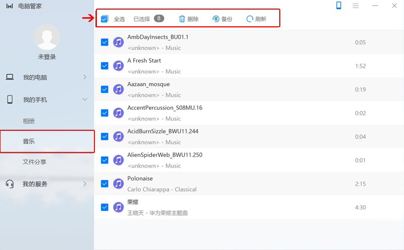Open the hamburger menu in title bar
The height and width of the screenshot is (250, 404).
pos(356,6)
